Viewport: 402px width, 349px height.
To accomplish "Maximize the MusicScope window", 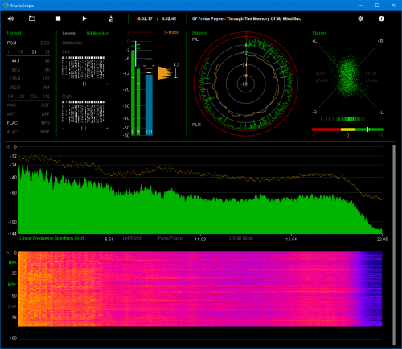I will click(377, 6).
